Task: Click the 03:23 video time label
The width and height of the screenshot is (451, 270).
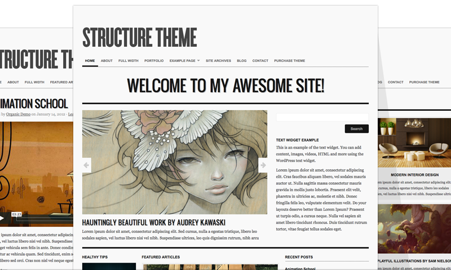Action: tap(16, 214)
